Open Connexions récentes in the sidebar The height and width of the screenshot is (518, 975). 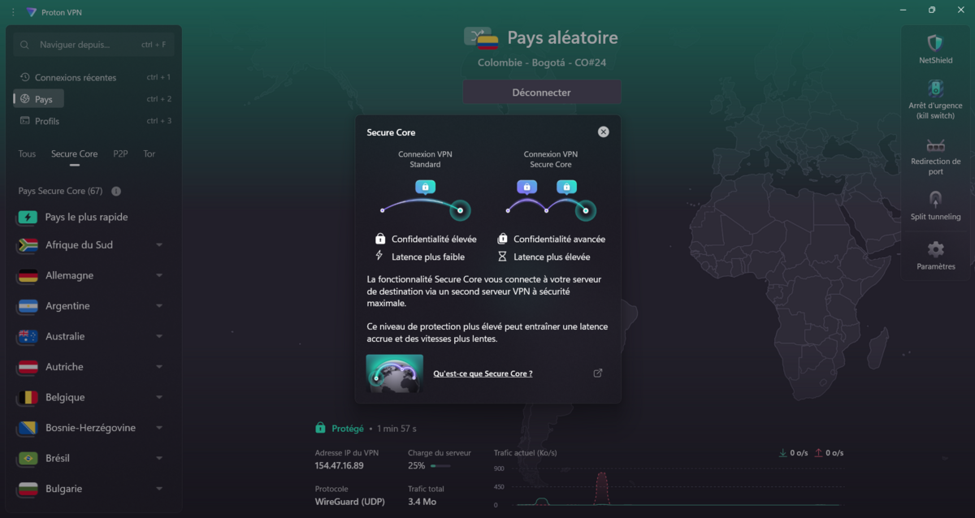[x=75, y=77]
